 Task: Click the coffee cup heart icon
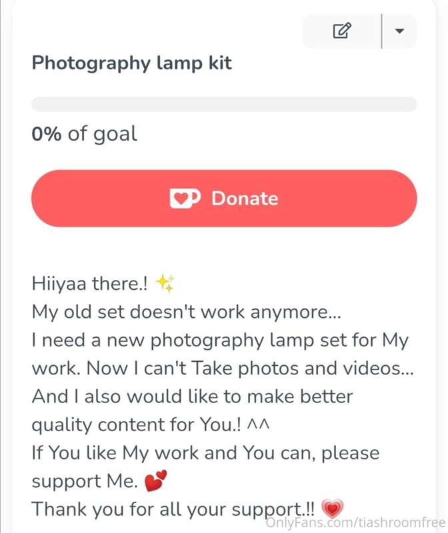[185, 198]
